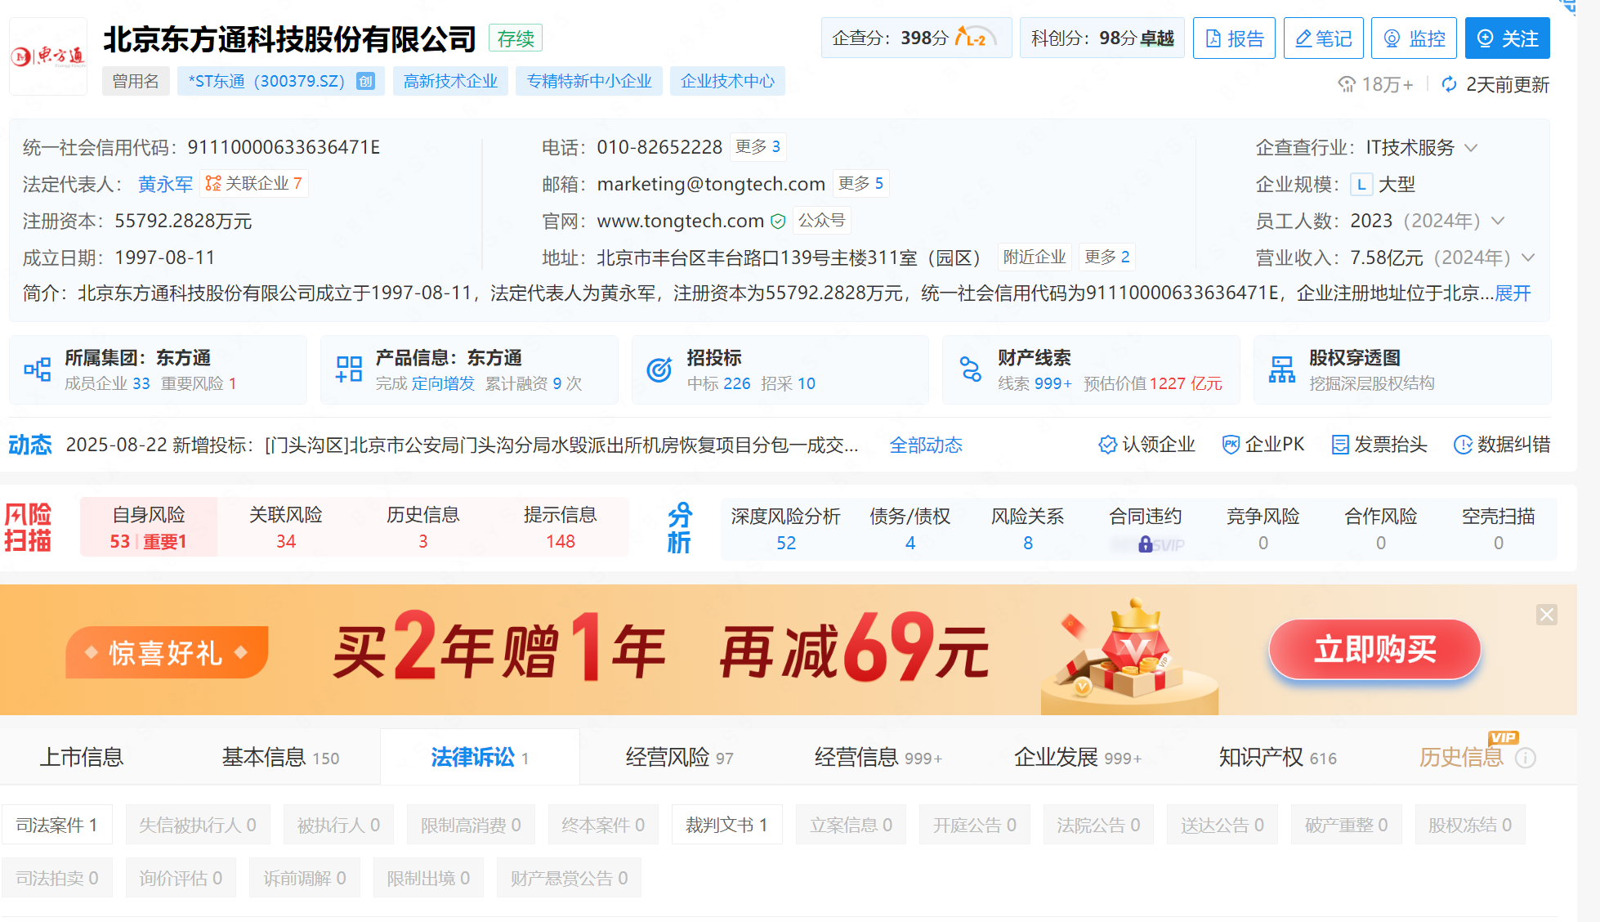Select 自身风险 53 risk tab
Screen dimensions: 1600x922
tap(149, 527)
